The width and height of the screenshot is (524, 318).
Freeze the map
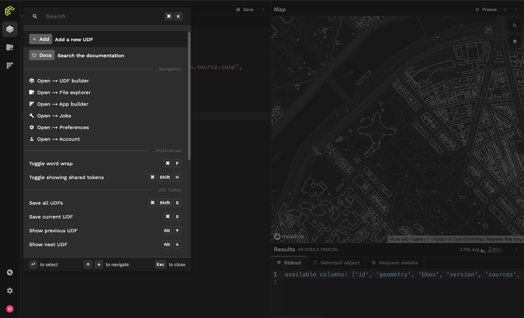486,9
